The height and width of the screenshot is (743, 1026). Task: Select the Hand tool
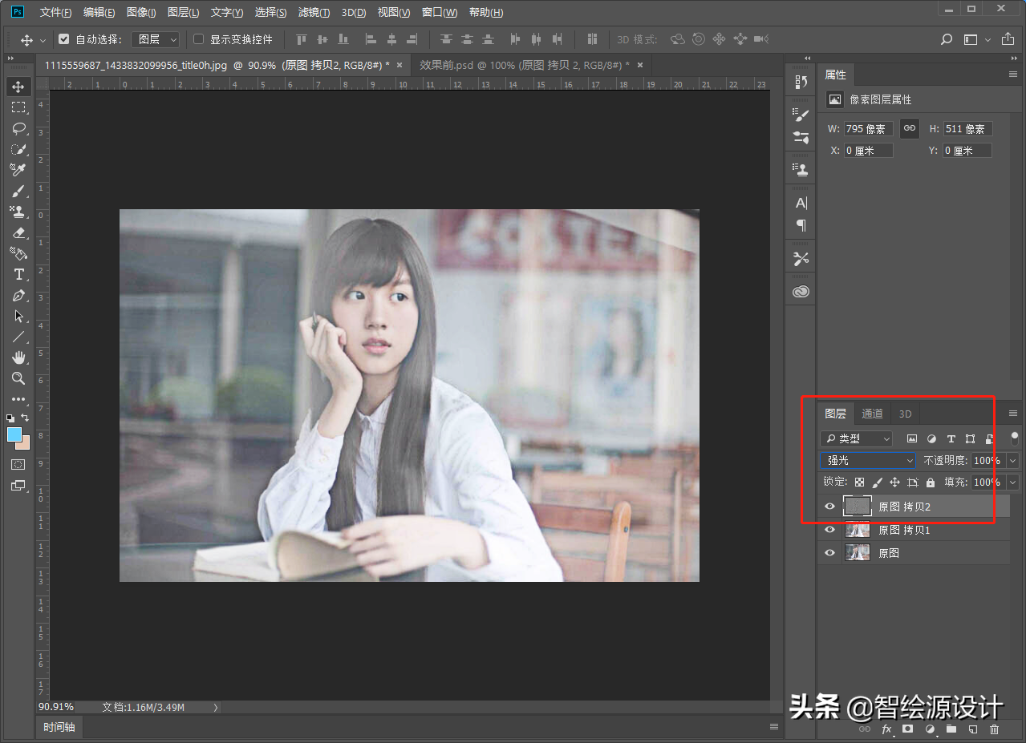[x=18, y=357]
